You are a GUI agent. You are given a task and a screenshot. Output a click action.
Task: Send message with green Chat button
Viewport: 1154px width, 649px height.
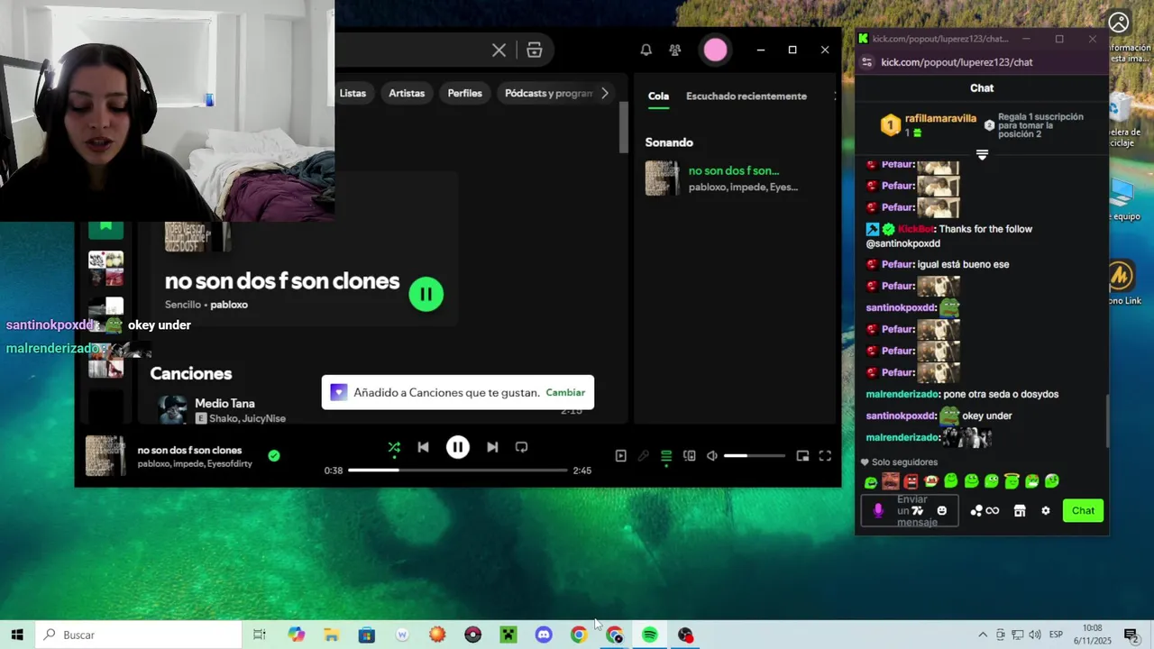[x=1084, y=510]
